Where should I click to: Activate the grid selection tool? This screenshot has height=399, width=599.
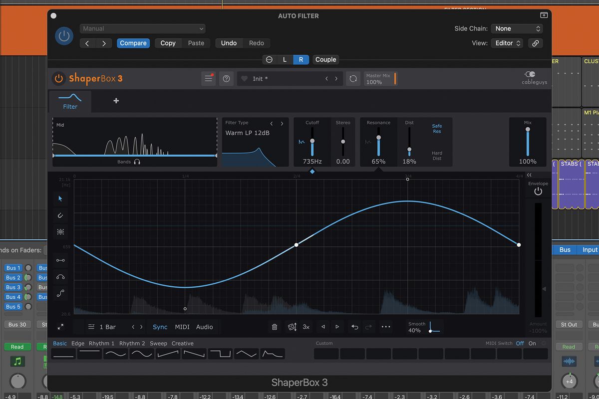coord(60,231)
